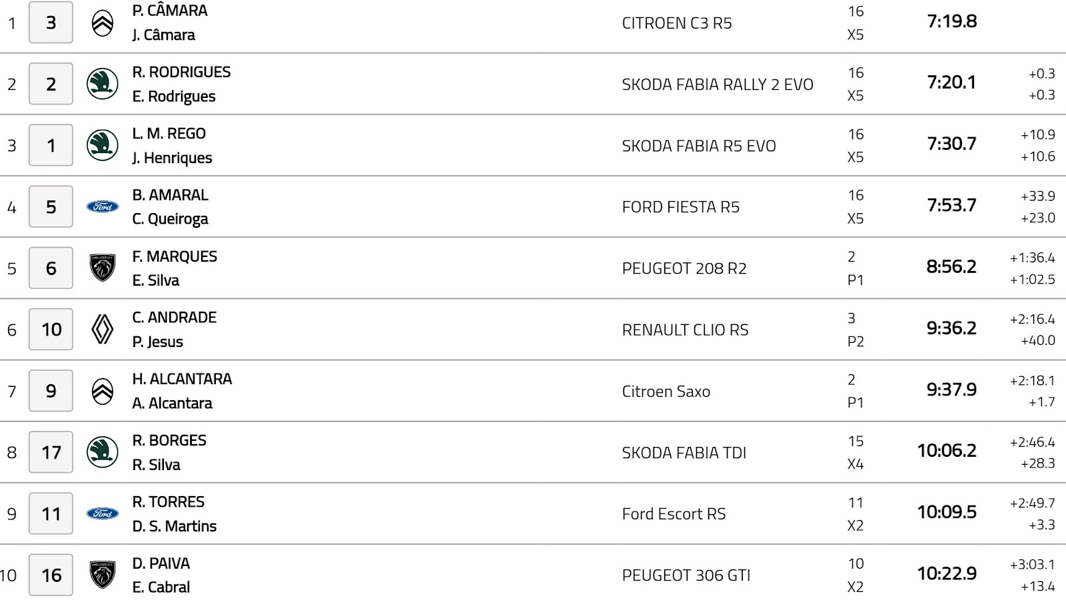Click the Peugeot logo beside F. Marques
This screenshot has height=600, width=1066.
[103, 268]
